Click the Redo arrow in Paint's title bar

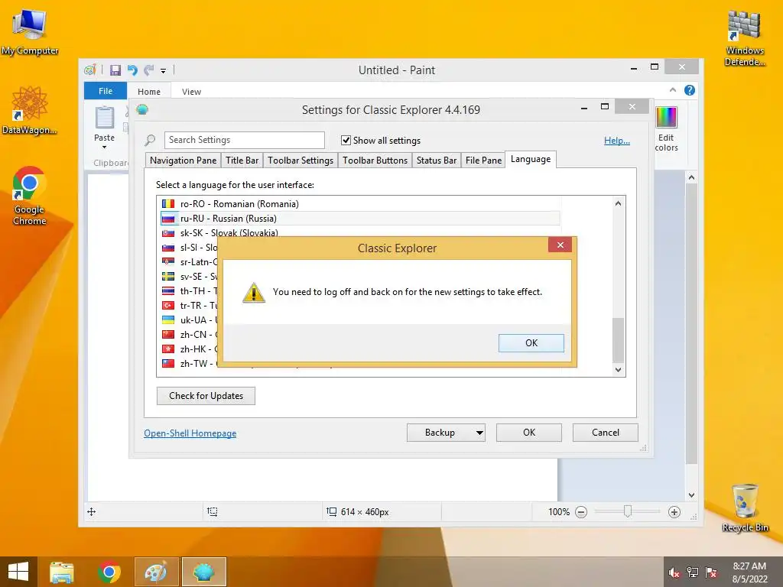click(x=149, y=70)
